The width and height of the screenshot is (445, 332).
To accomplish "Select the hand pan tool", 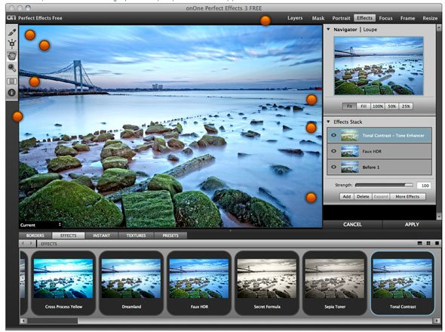I will click(x=12, y=56).
